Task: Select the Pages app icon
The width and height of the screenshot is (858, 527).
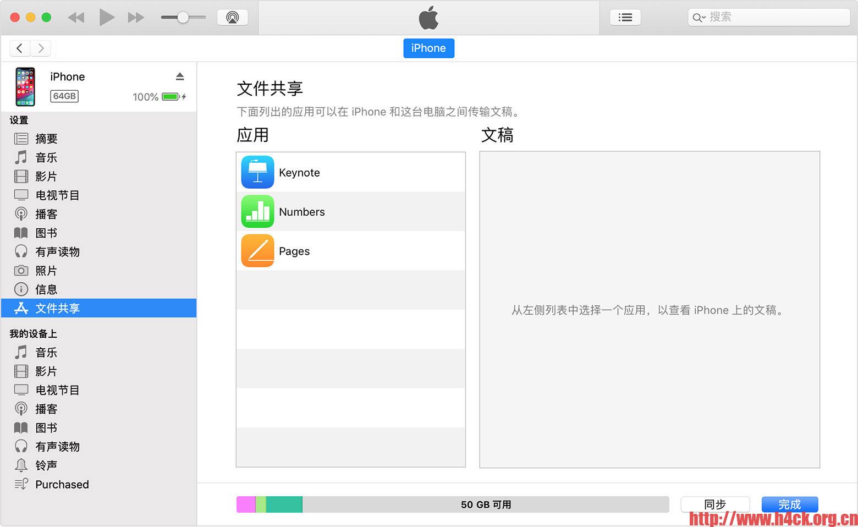Action: tap(257, 251)
